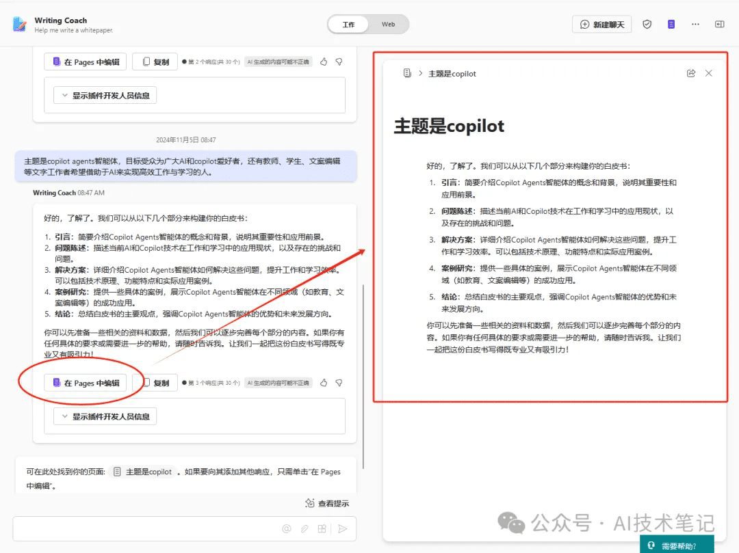This screenshot has height=553, width=739.
Task: Click the AI 生成的内容可能不正确 badge on top response
Action: [x=278, y=62]
